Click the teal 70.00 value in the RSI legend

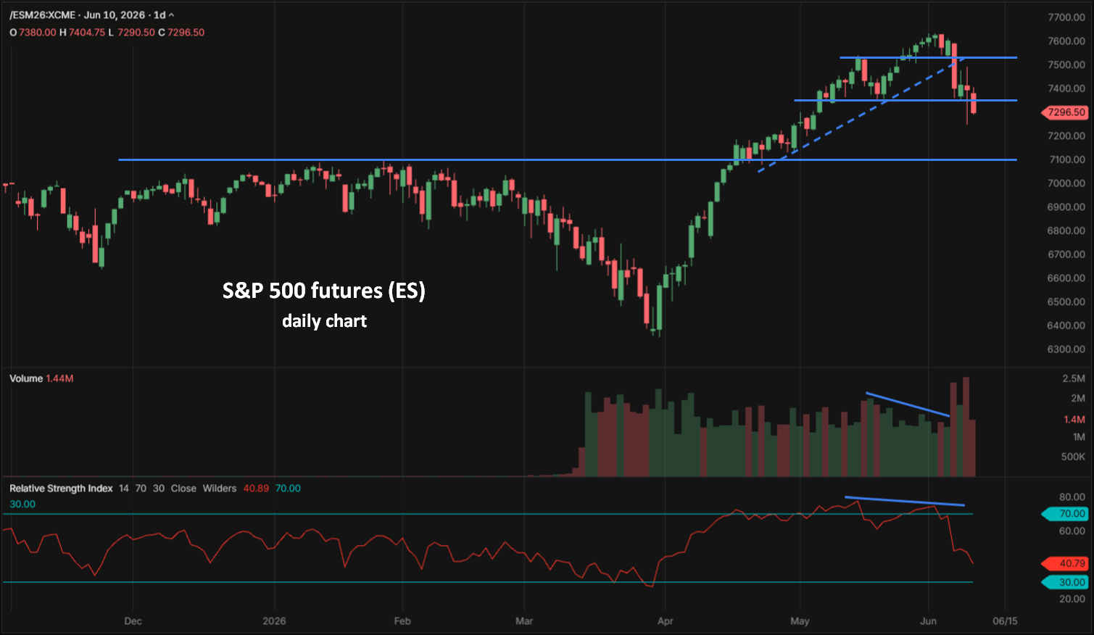pos(288,489)
